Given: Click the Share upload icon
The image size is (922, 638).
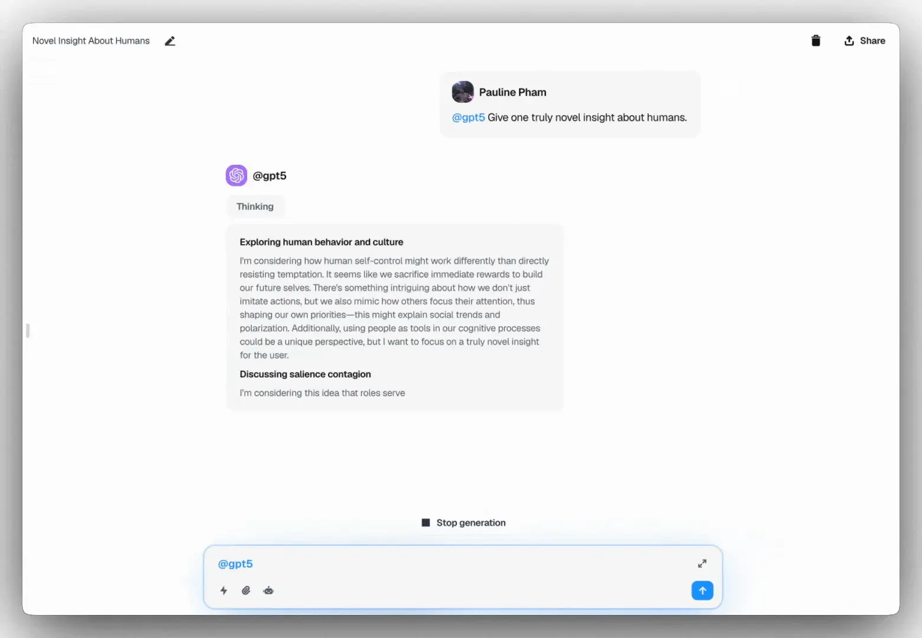Looking at the screenshot, I should tap(849, 40).
